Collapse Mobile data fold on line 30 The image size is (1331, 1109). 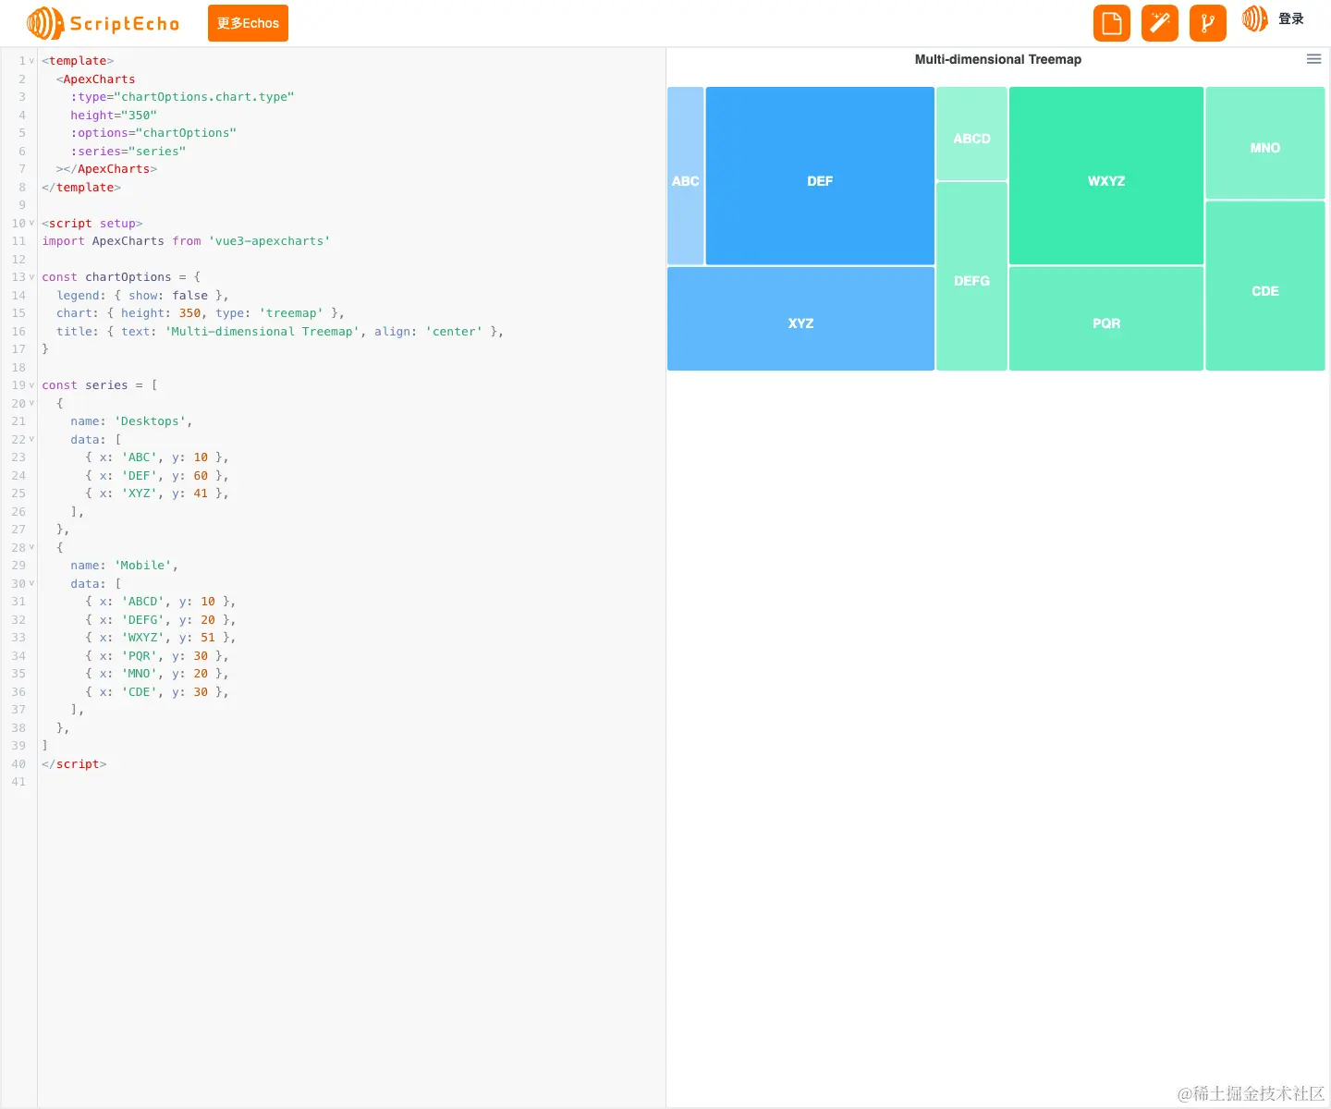31,583
